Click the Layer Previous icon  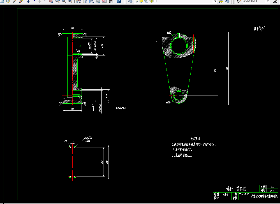tap(227, 1)
